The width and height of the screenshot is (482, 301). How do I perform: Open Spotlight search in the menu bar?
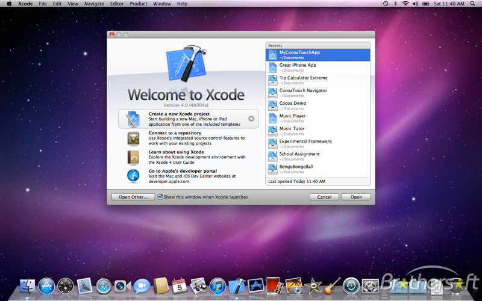pyautogui.click(x=474, y=4)
